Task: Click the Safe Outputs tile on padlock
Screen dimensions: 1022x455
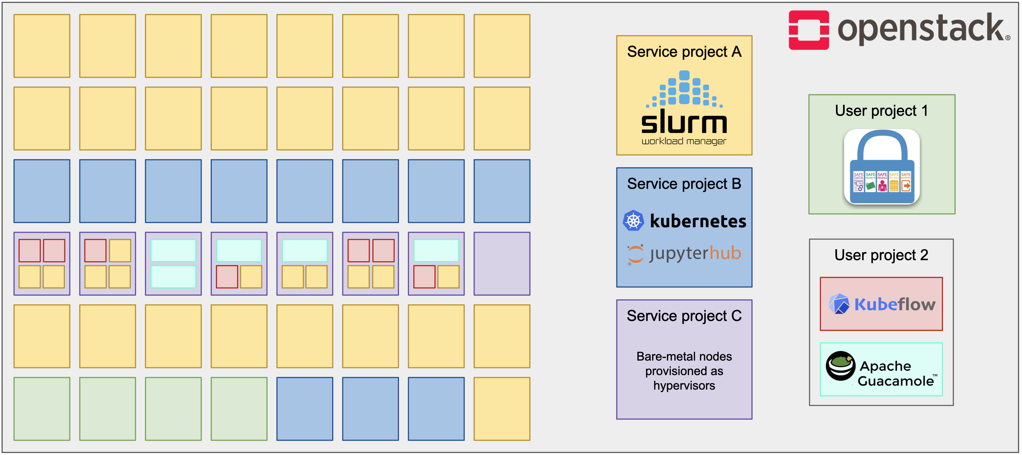Action: click(906, 182)
